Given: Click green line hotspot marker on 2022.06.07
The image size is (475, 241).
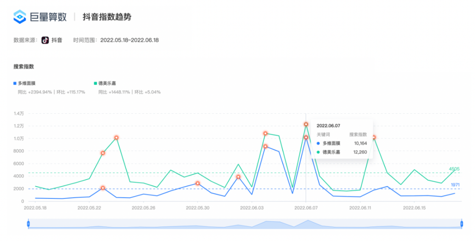Looking at the screenshot, I should pos(306,124).
